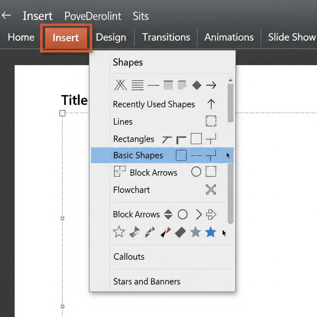Click the outlined five-point star shape
Screen dimensions: 317x317
tap(119, 232)
